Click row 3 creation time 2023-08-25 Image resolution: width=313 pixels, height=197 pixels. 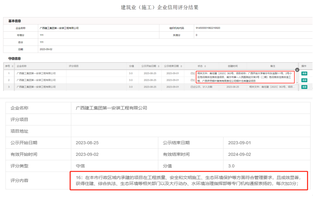point(233,87)
